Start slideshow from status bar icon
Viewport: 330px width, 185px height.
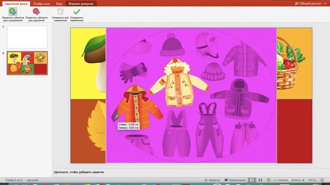tap(269, 180)
